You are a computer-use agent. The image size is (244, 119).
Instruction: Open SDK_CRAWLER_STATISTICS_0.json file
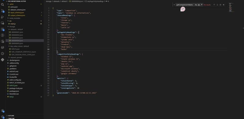24,52
